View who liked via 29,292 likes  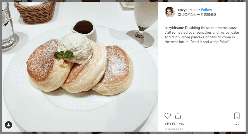tap(174, 123)
